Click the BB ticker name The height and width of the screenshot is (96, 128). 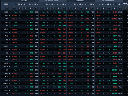[x=7, y=39]
